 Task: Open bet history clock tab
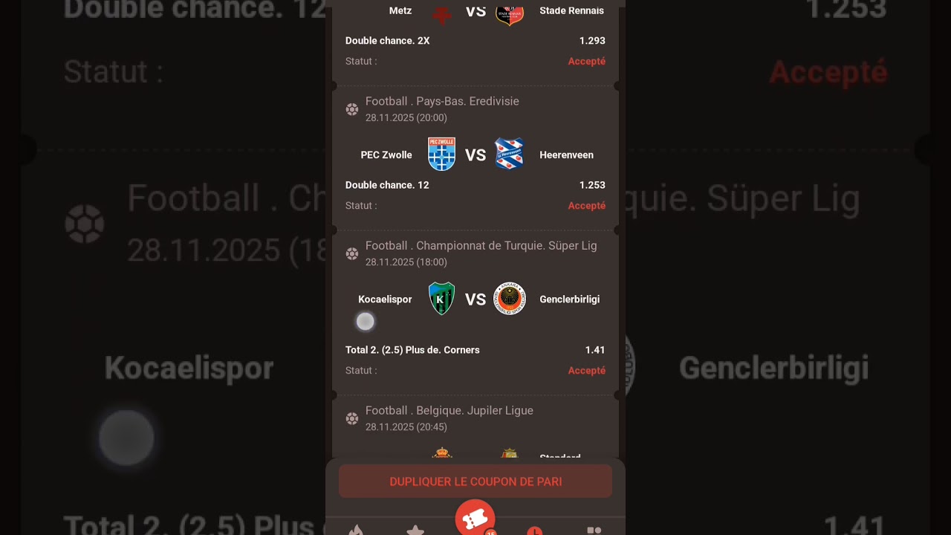[534, 531]
